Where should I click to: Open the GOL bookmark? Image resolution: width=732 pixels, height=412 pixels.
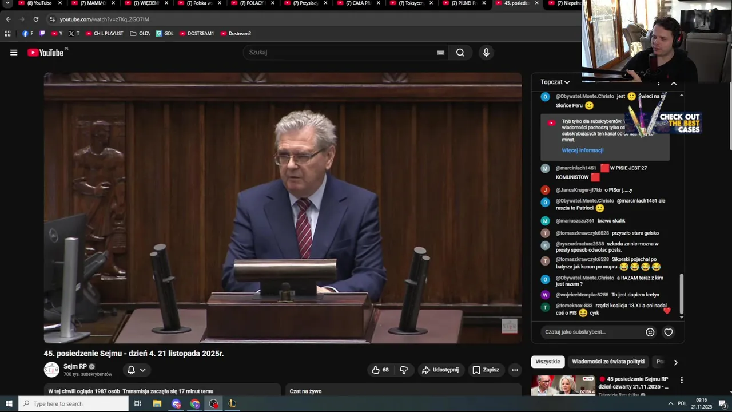tap(164, 34)
